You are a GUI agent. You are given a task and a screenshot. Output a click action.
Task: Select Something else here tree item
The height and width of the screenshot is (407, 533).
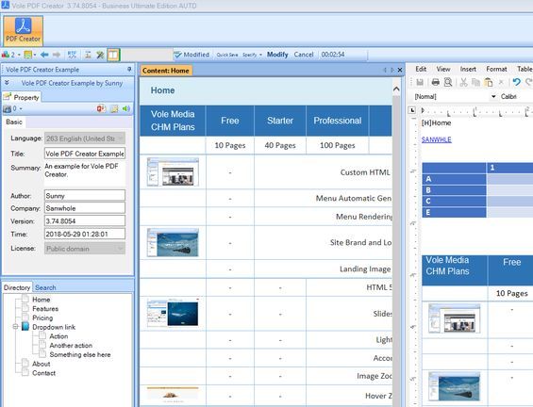[80, 354]
